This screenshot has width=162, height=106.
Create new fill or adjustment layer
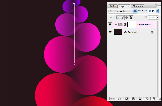[133, 99]
